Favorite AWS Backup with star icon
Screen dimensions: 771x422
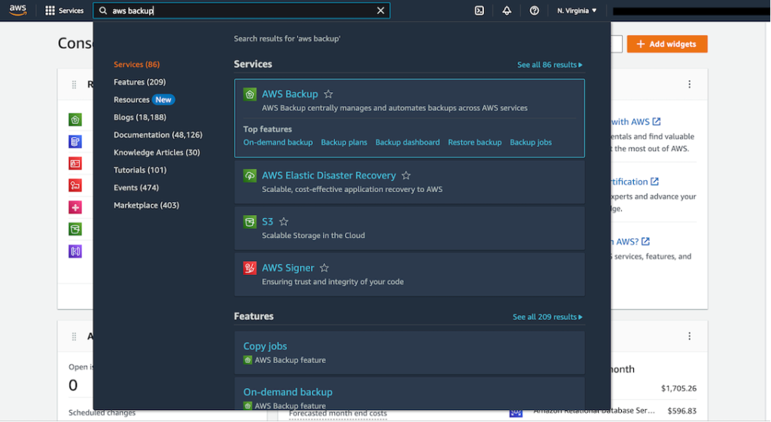coord(328,94)
